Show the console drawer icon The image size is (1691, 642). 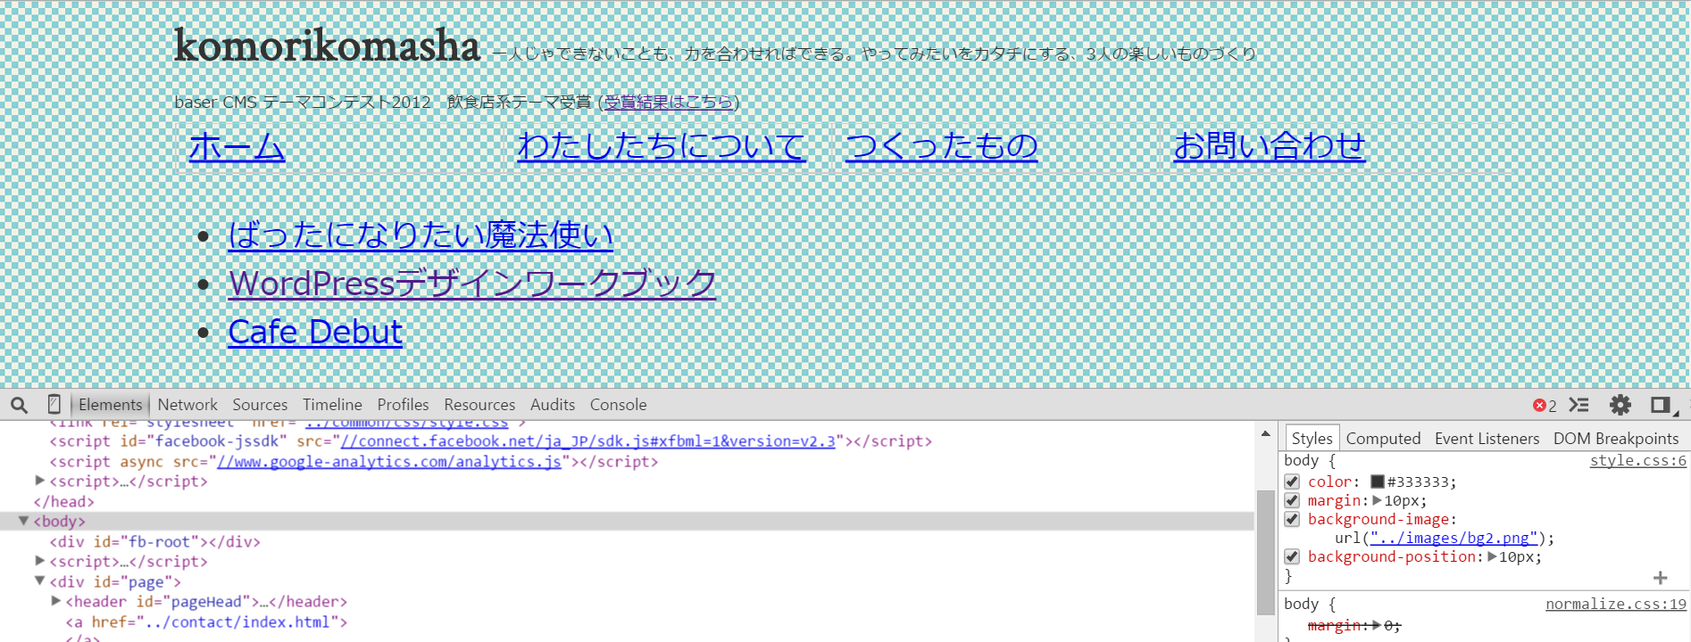pyautogui.click(x=1579, y=405)
